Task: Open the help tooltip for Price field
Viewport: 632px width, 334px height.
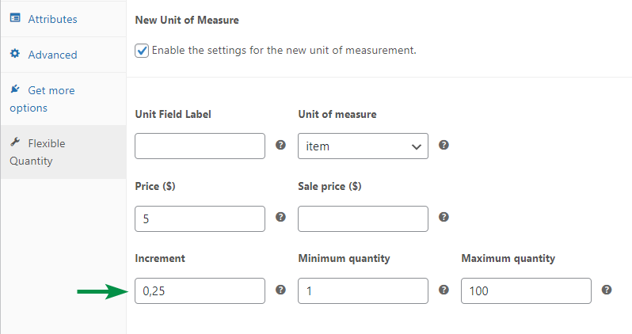Action: (x=280, y=217)
